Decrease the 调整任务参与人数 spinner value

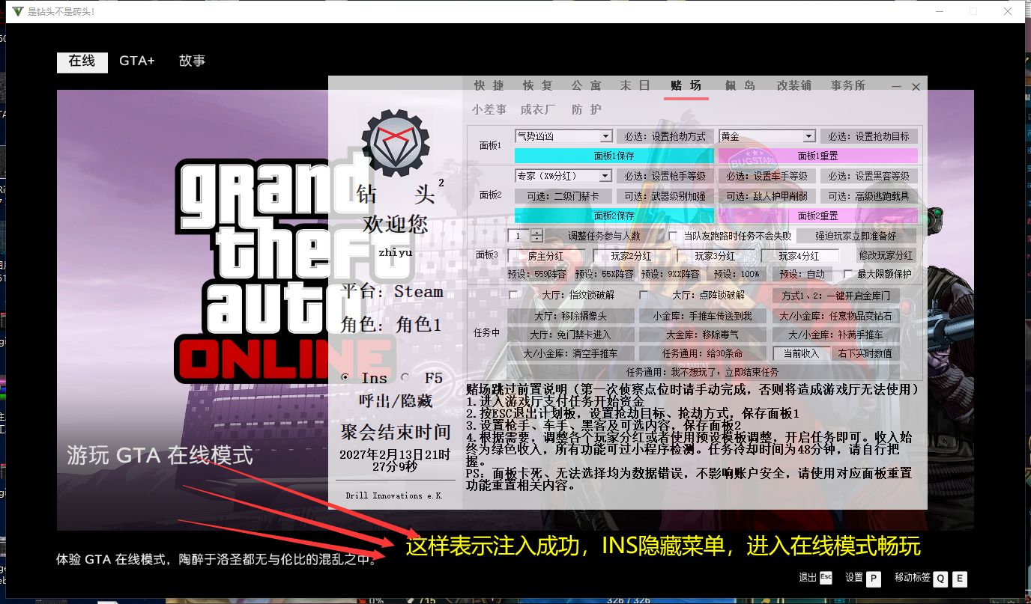[537, 240]
